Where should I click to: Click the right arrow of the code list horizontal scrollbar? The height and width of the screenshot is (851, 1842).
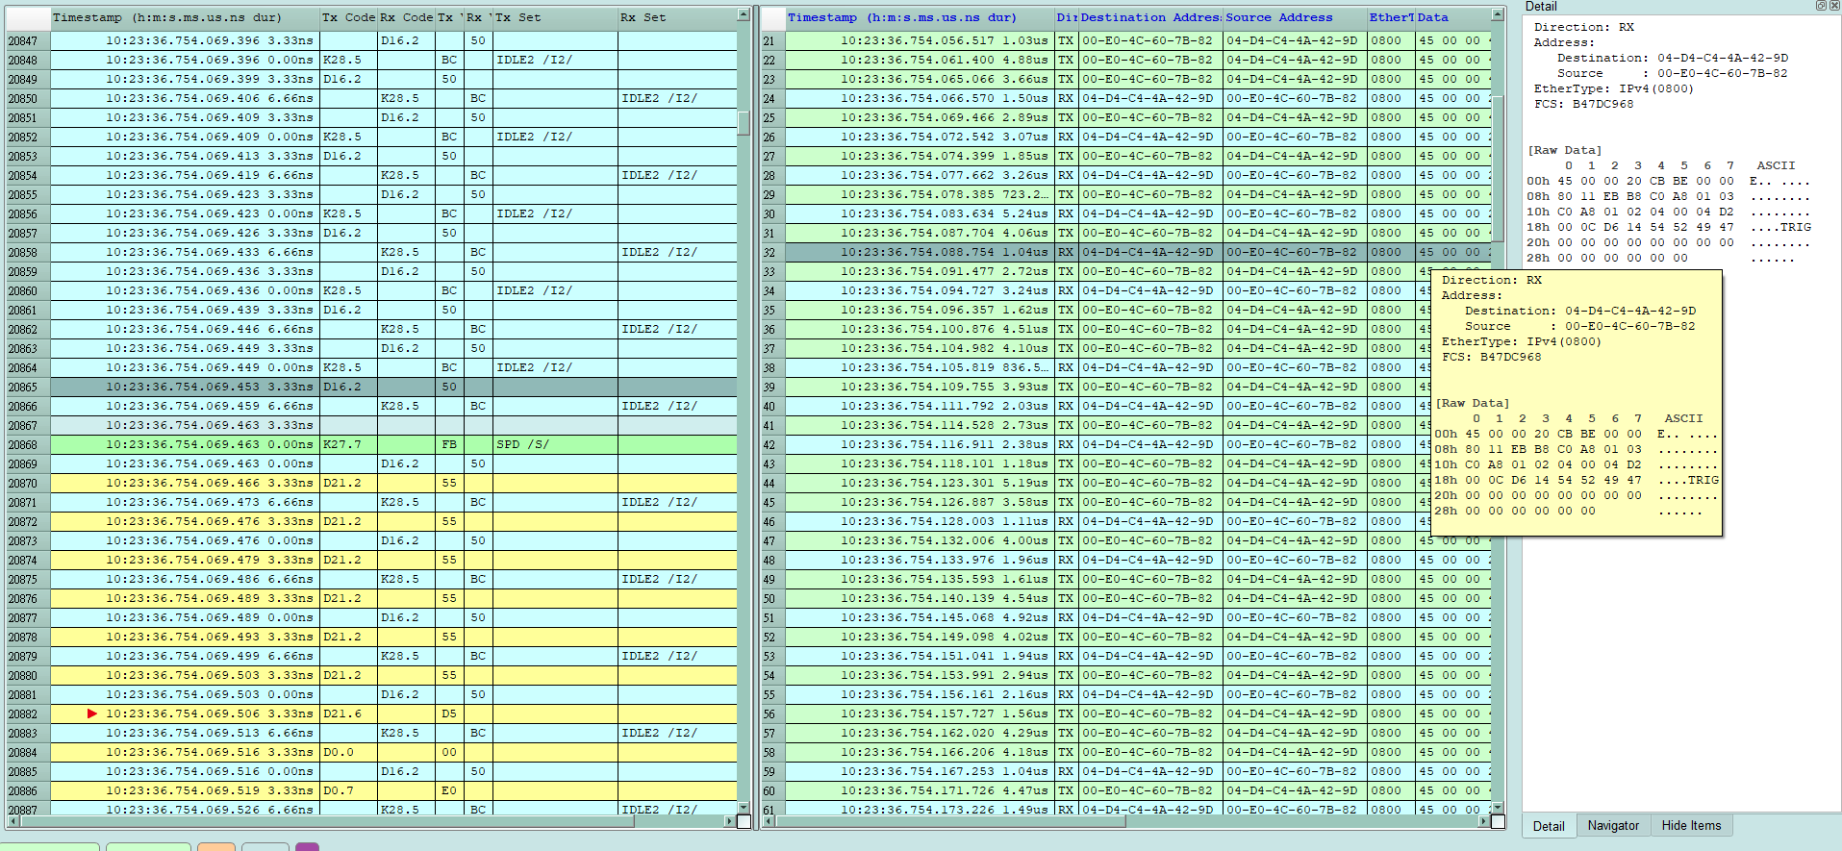(x=728, y=821)
